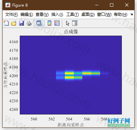The image size is (137, 130).
Task: Click the orange-yellow pixel near 566
Action: (87, 73)
